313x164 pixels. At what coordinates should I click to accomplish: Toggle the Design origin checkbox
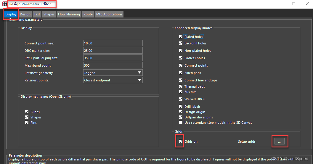[x=181, y=112]
